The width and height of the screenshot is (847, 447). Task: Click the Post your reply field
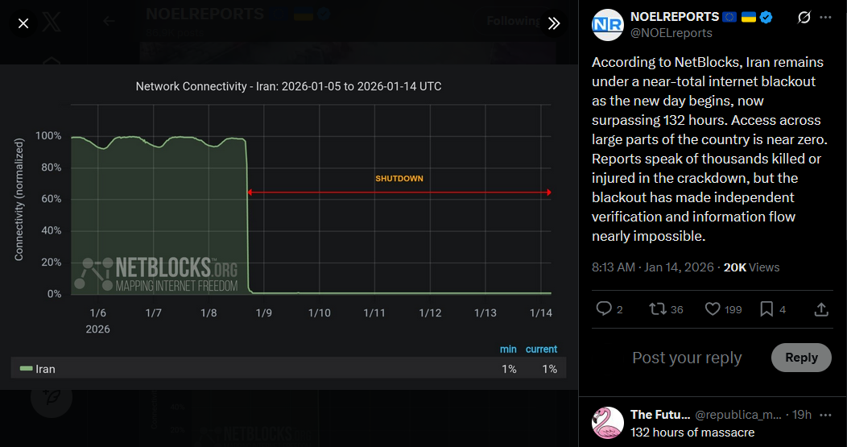[687, 358]
